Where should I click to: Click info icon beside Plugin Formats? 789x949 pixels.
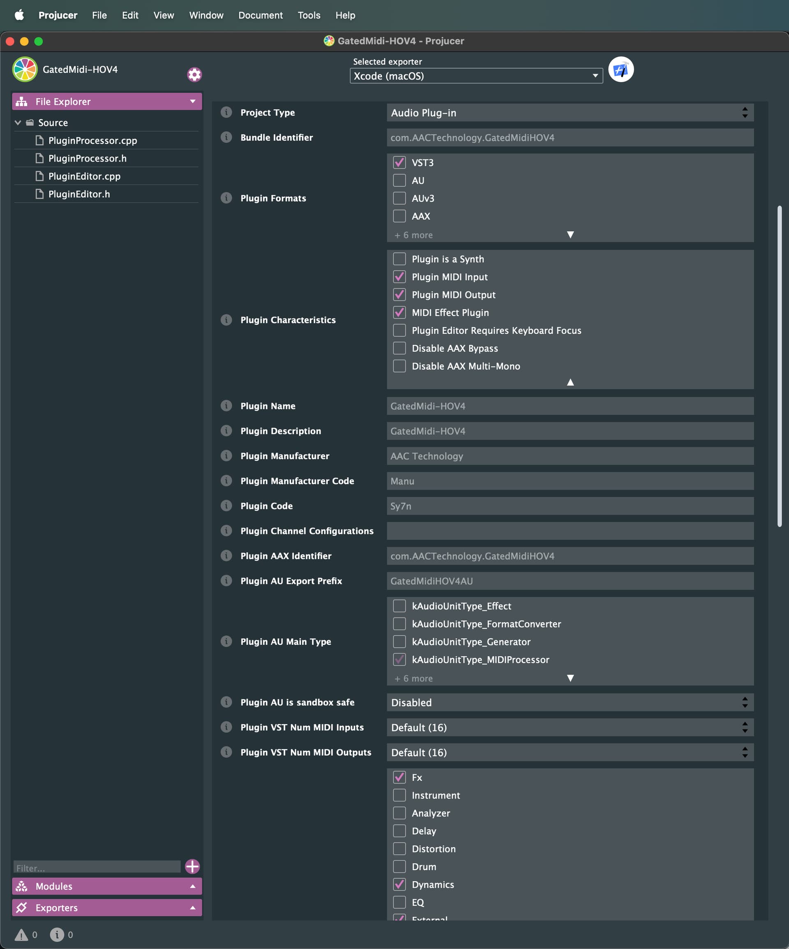226,198
